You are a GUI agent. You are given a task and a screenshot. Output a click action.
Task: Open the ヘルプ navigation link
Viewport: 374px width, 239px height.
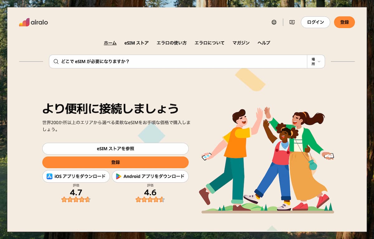point(264,43)
